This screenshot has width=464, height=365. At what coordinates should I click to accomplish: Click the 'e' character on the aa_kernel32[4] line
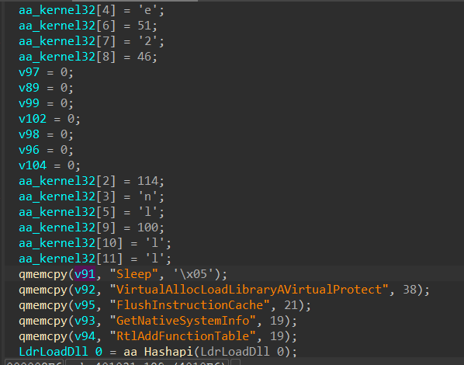coord(147,10)
